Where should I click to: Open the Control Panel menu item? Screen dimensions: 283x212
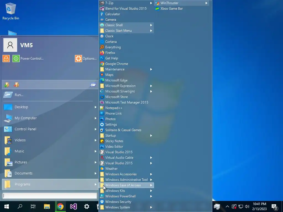[x=50, y=129]
